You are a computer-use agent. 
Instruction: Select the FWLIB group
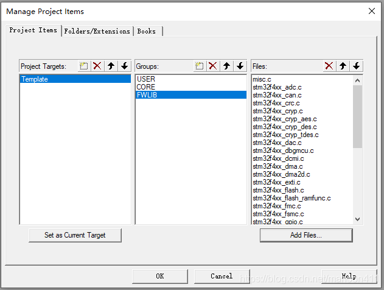[191, 95]
